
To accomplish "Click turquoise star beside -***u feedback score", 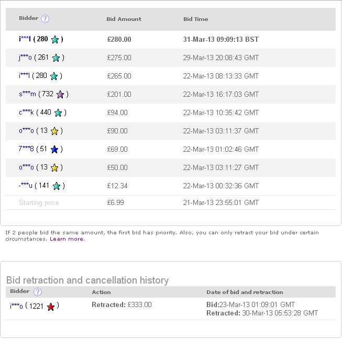I will click(57, 186).
